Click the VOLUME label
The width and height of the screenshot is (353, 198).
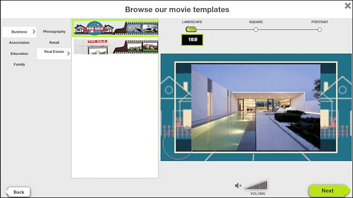pos(258,193)
